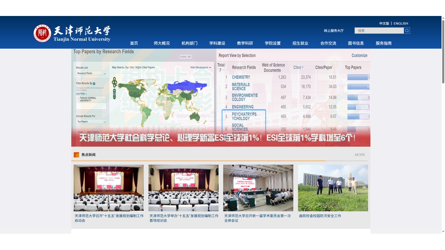Click the map reset globe icon
Screen dimensions: 445x250
pos(114,94)
